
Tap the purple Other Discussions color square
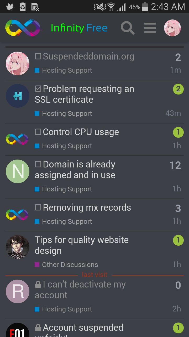click(x=37, y=265)
